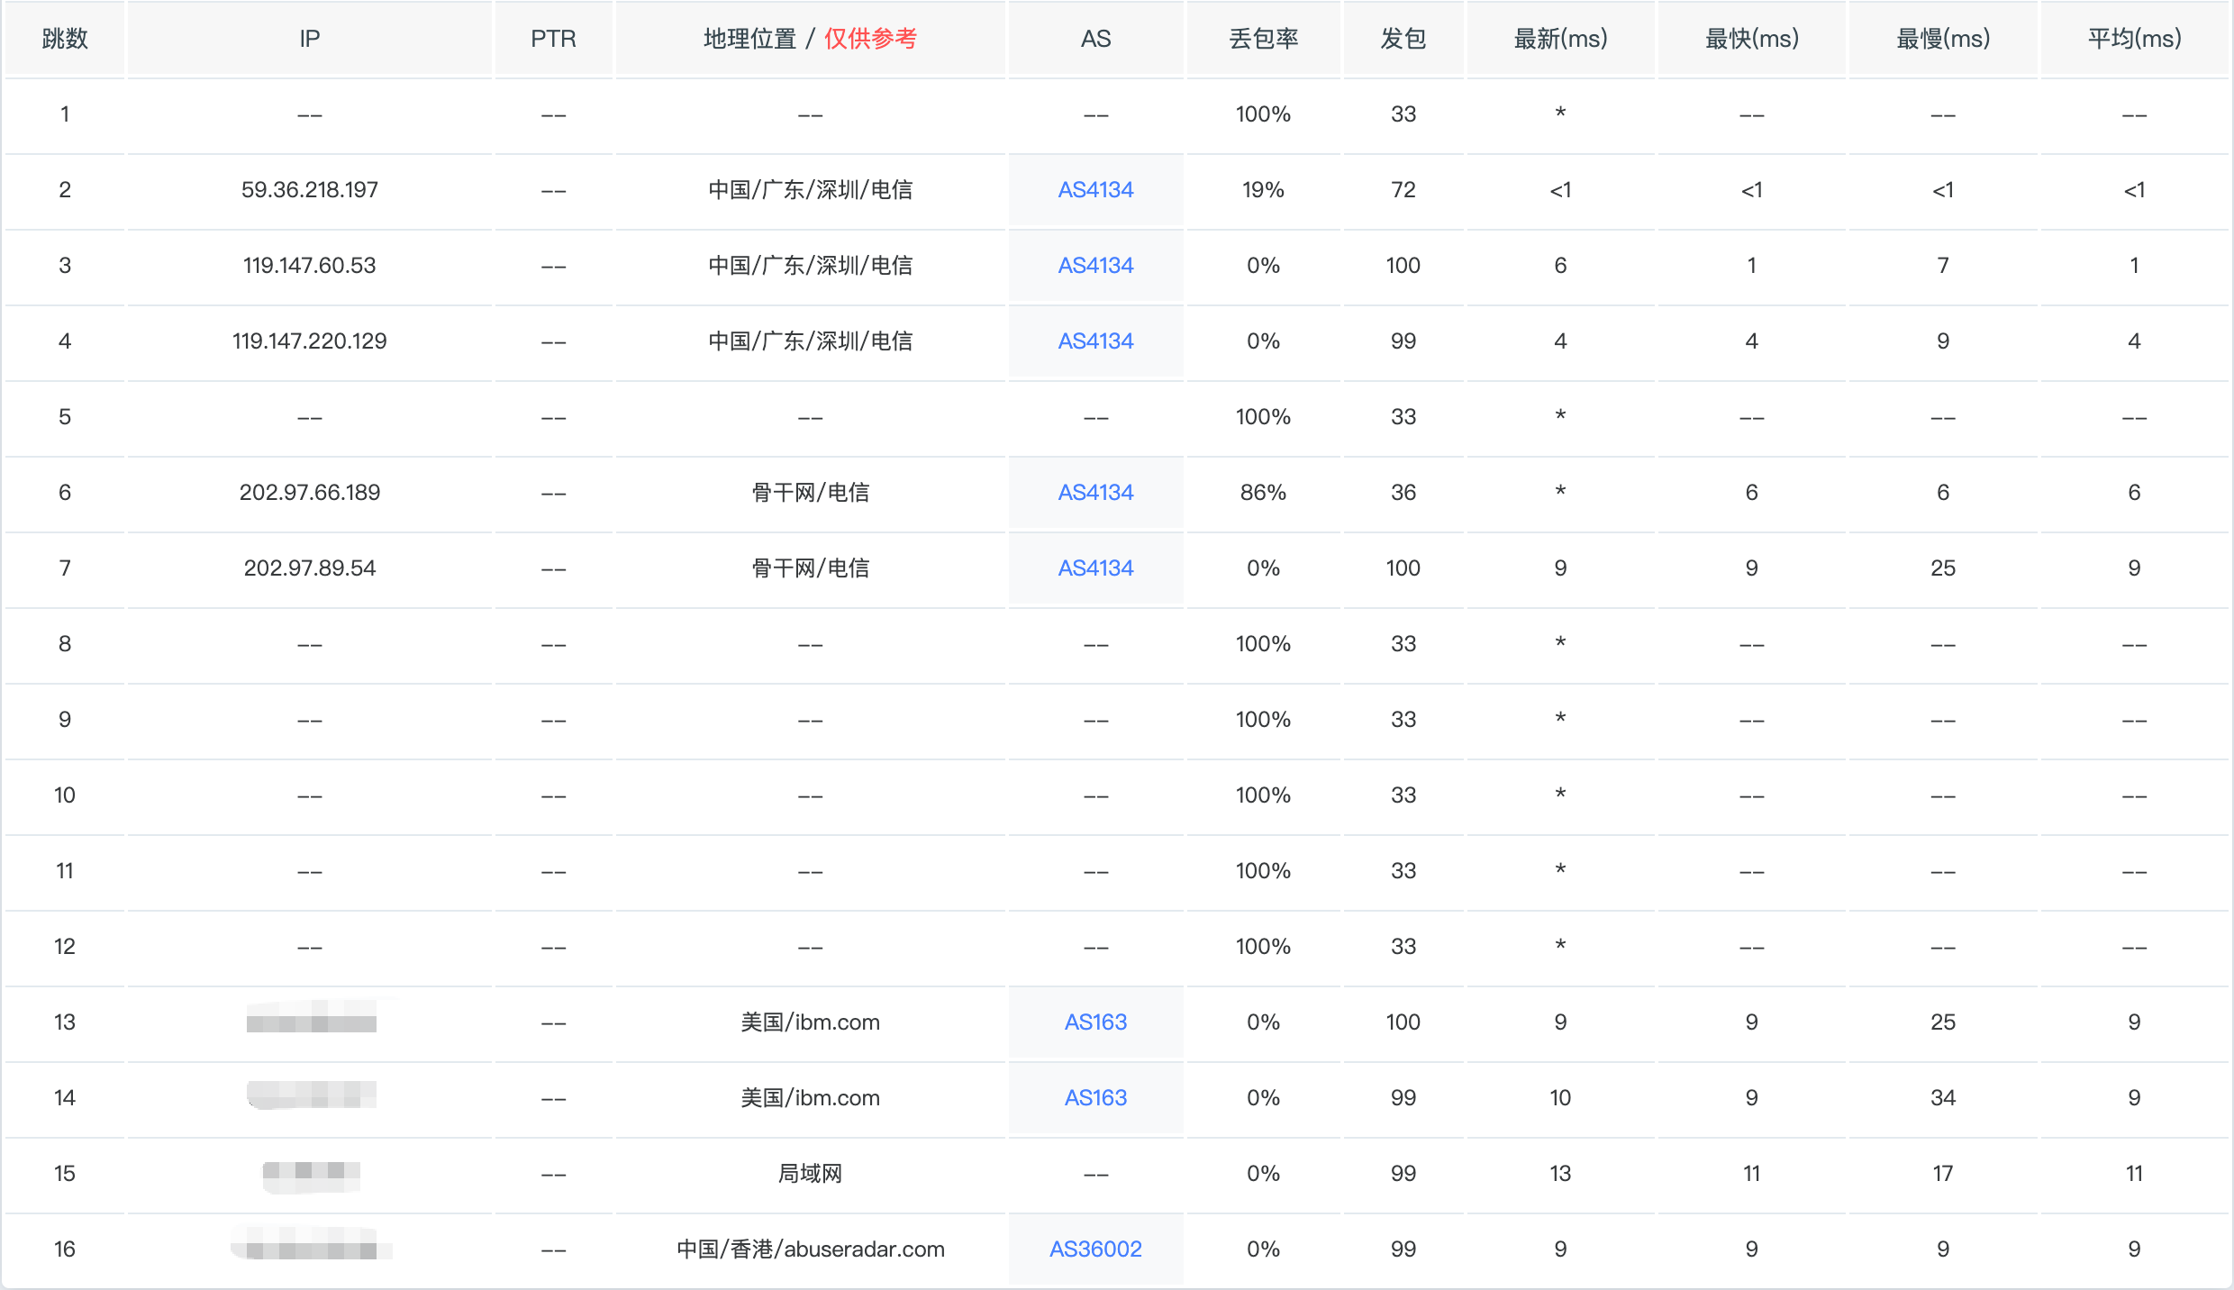Click the 最慢(ms) column header
The image size is (2234, 1290).
(1943, 39)
